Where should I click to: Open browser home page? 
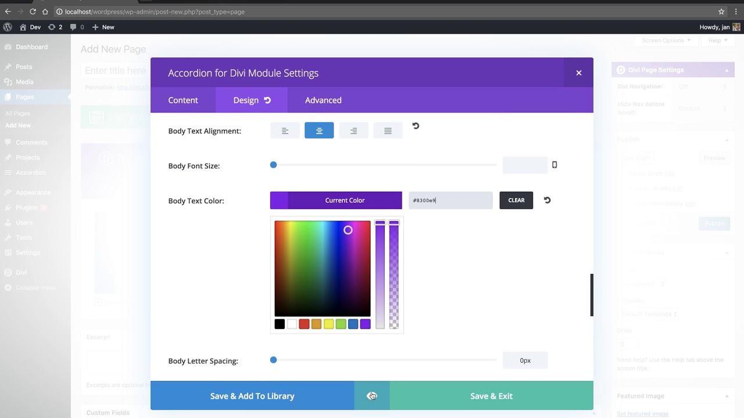(45, 12)
